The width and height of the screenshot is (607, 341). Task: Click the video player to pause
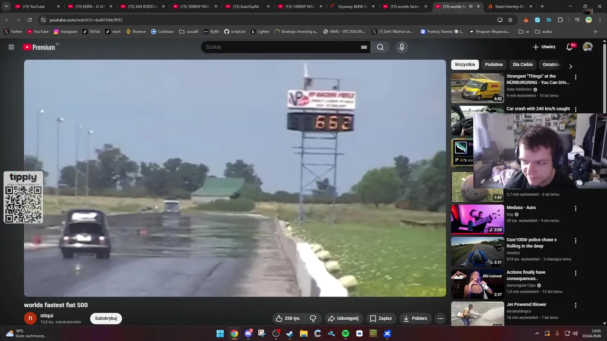coord(235,178)
